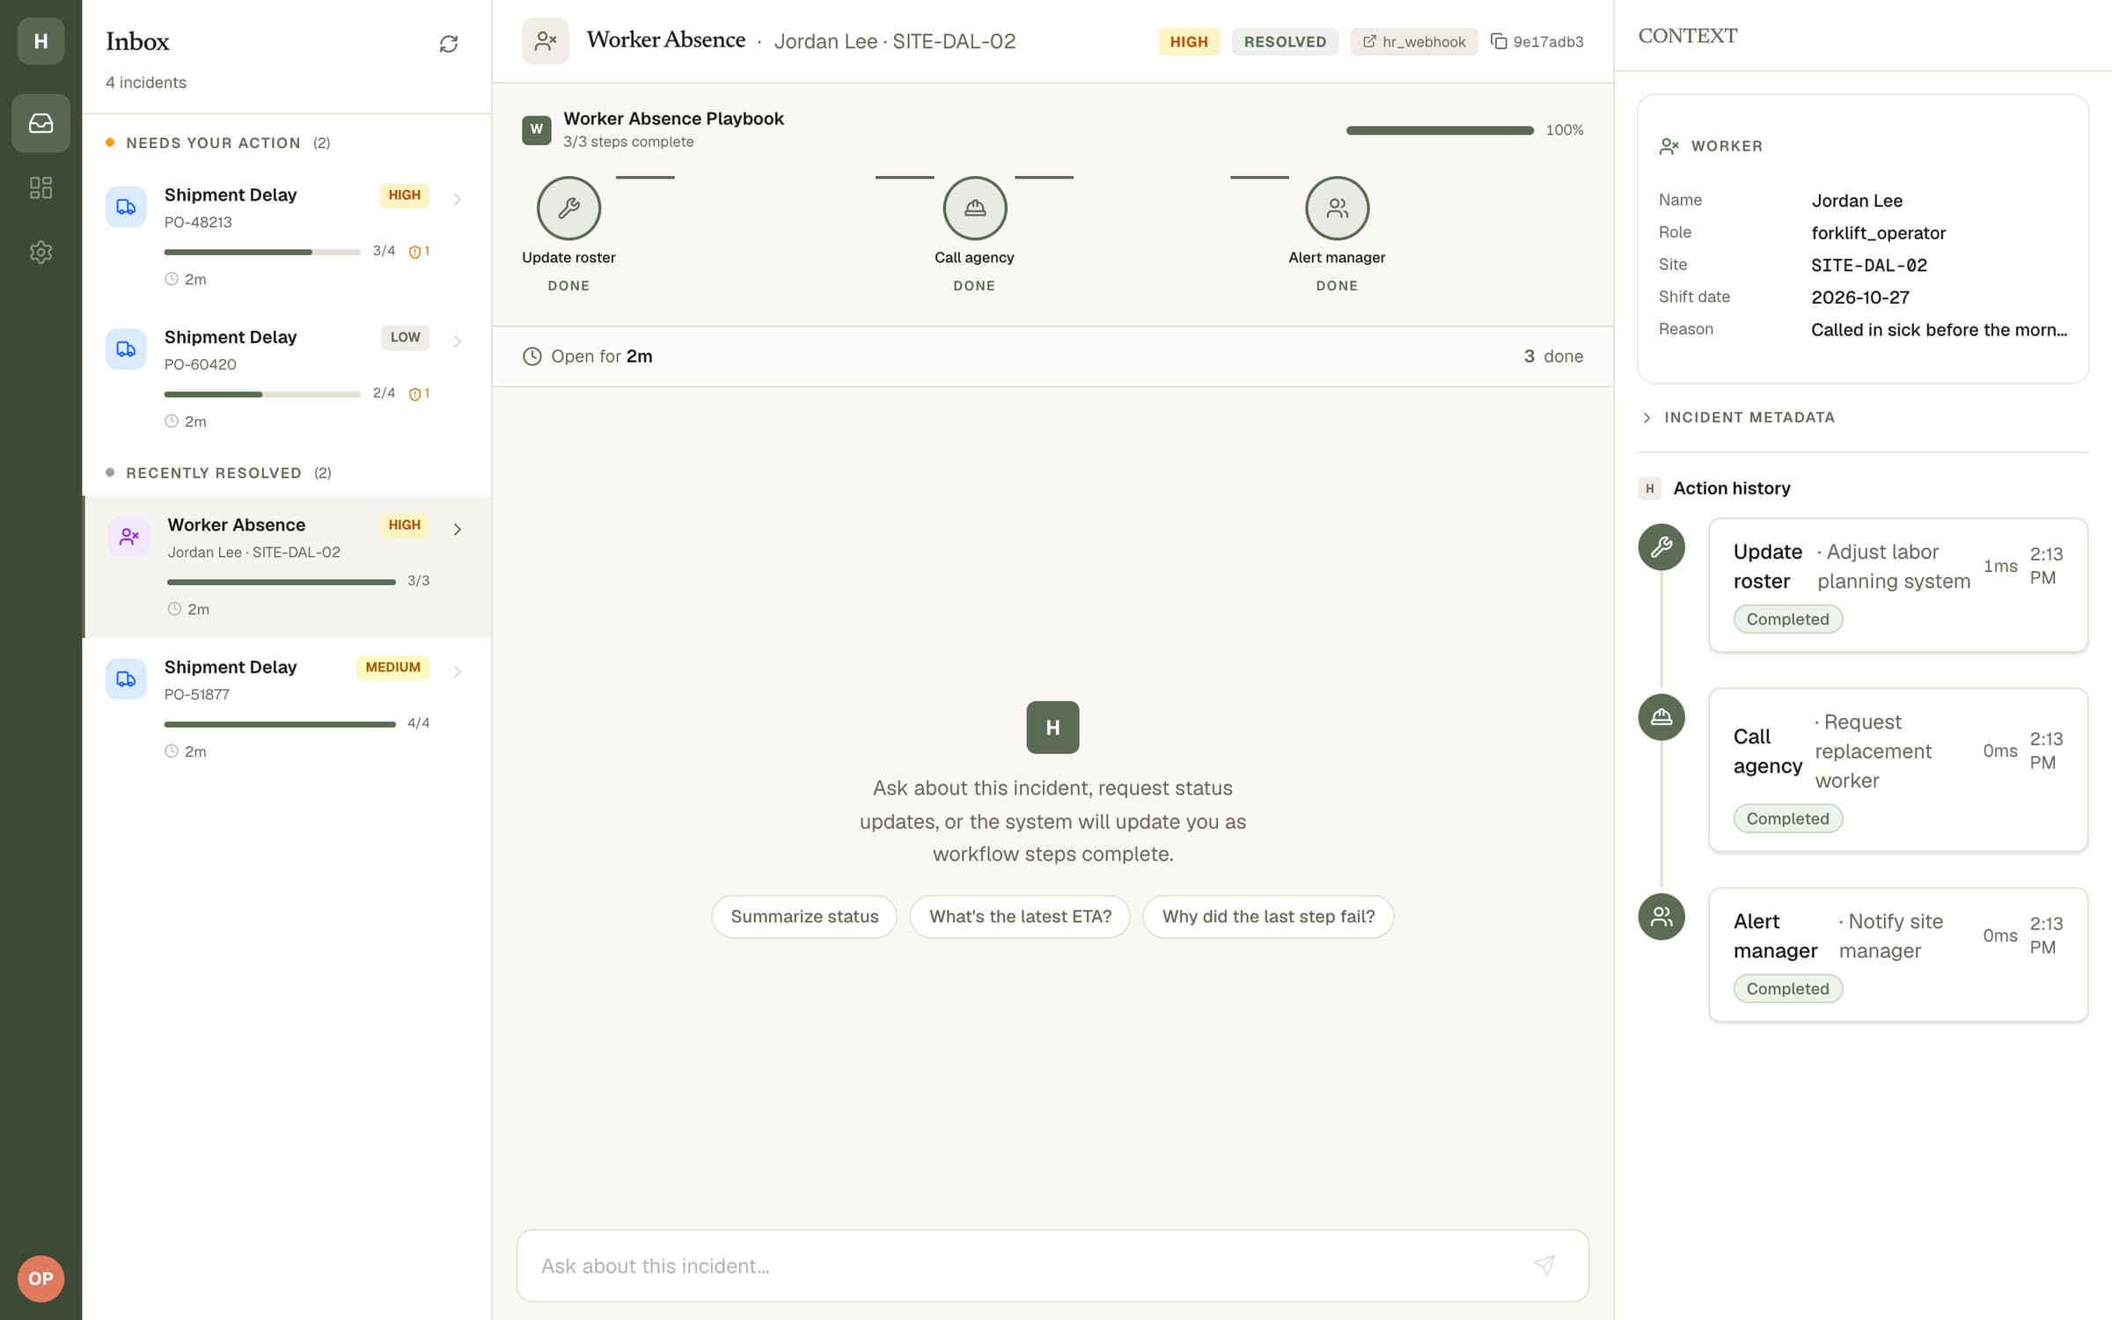
Task: Click the clock icon beside Open for
Action: pos(532,356)
